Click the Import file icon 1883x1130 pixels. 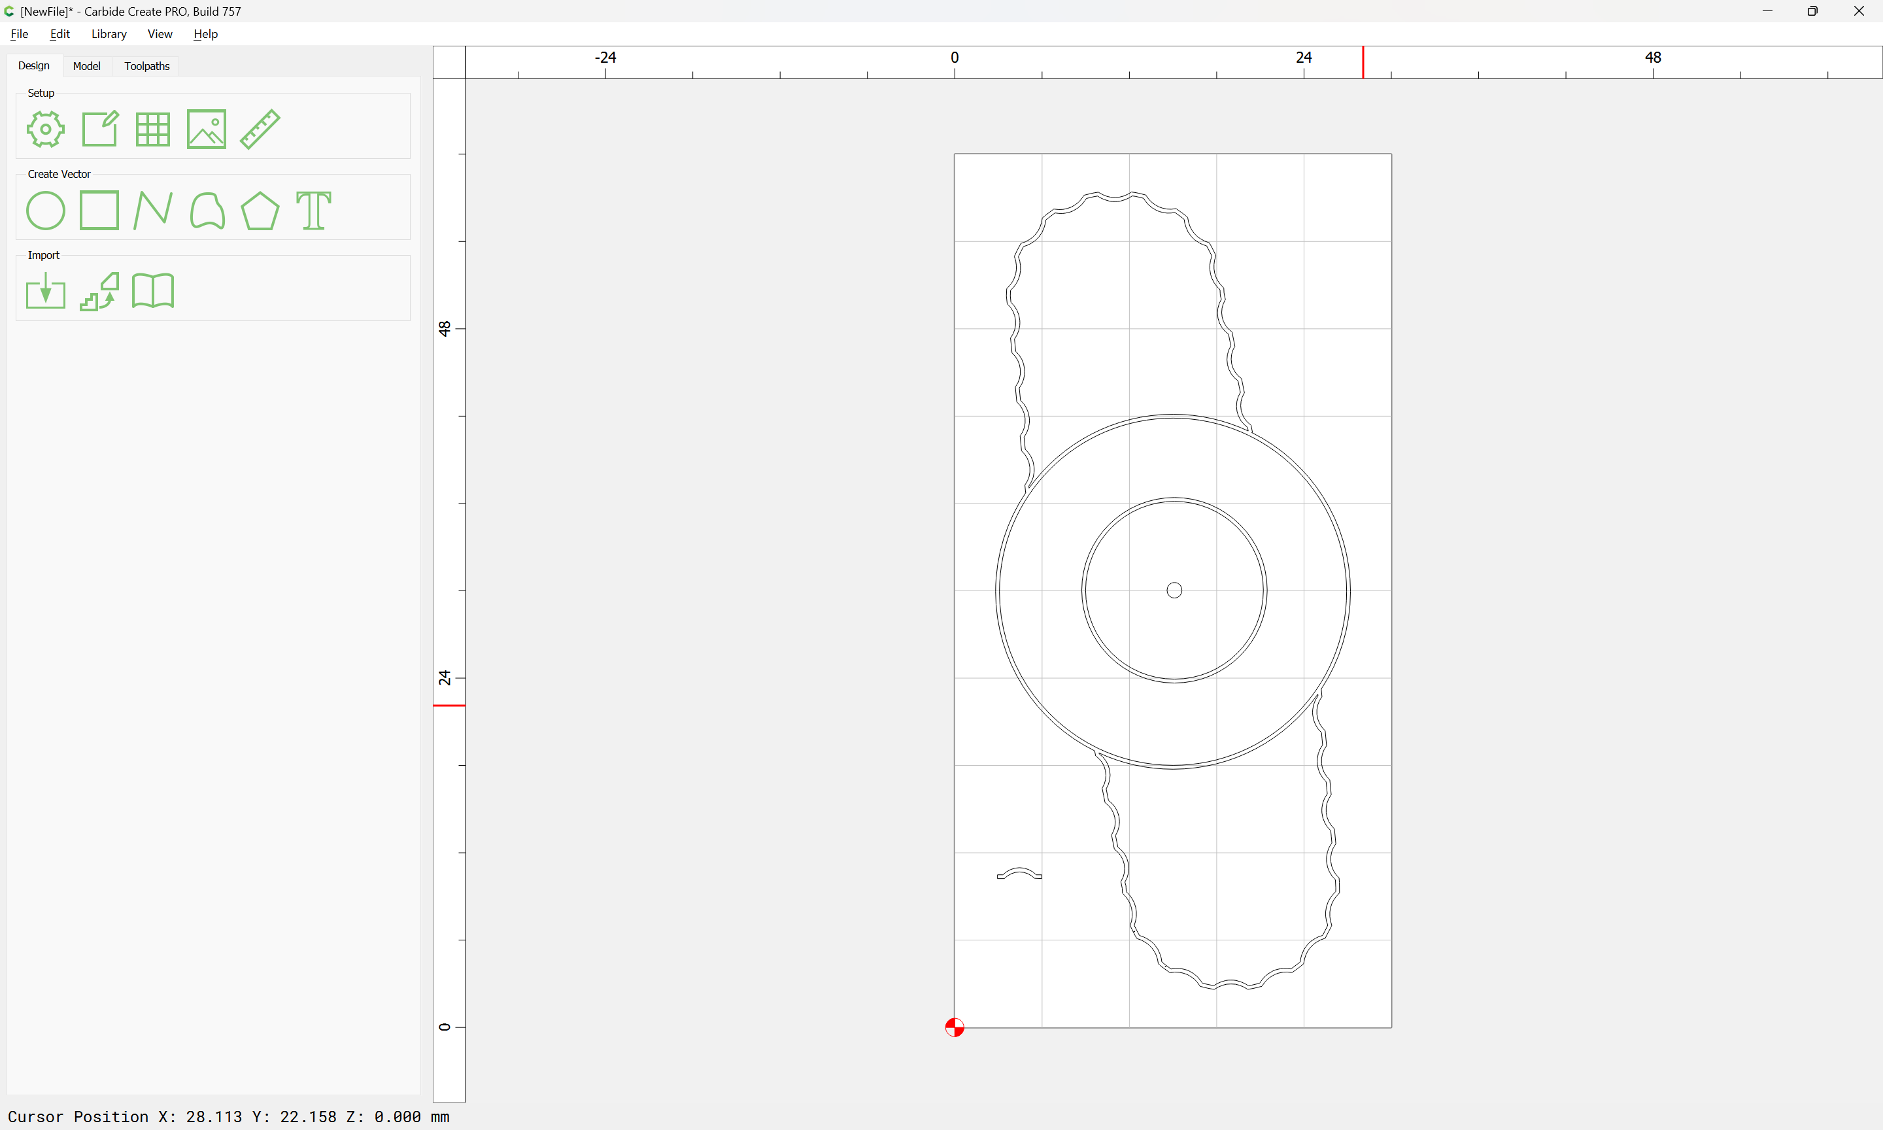[x=46, y=291]
